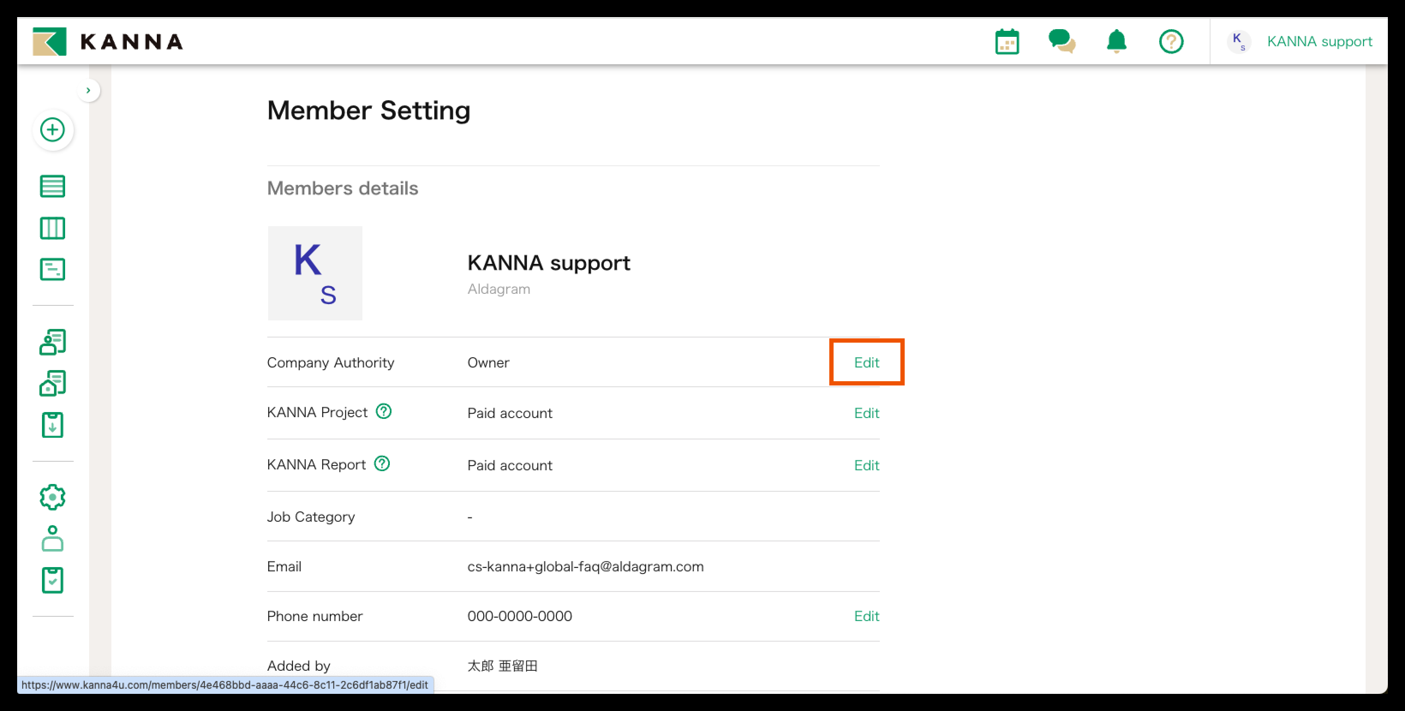Show help for KANNA Project
The height and width of the screenshot is (711, 1405).
pos(383,411)
